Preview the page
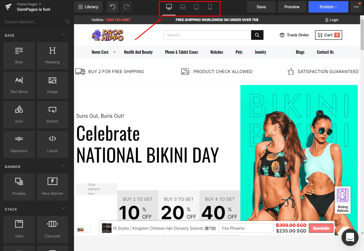 292,7
